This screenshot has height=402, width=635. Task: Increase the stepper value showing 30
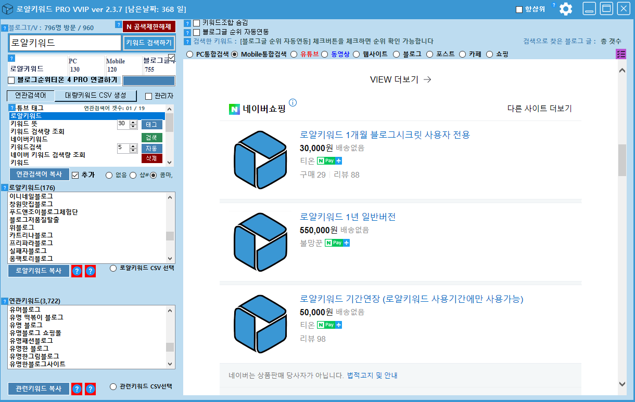click(133, 122)
